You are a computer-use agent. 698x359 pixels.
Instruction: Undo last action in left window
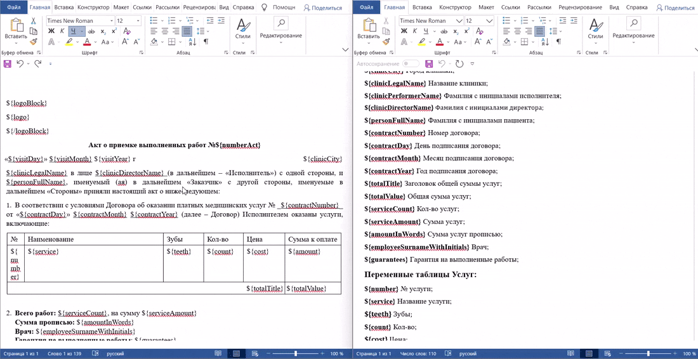click(x=20, y=63)
